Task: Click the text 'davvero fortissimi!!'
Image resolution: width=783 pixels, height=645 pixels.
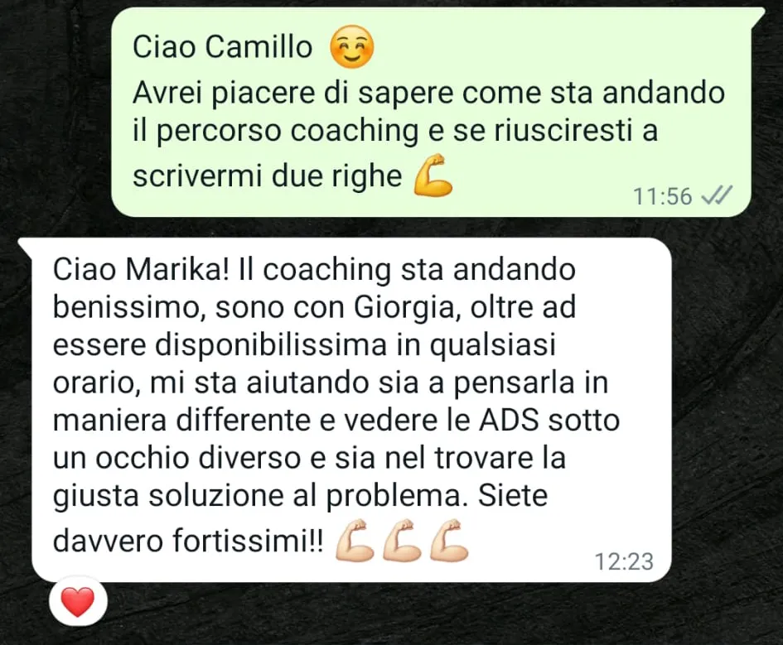Action: click(x=188, y=541)
